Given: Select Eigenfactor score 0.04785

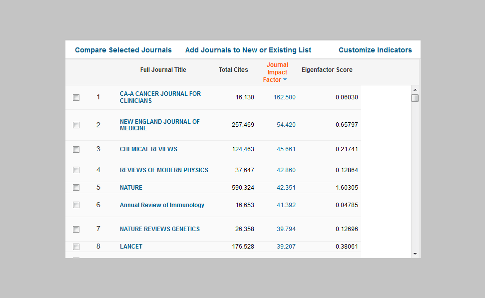Looking at the screenshot, I should pyautogui.click(x=347, y=205).
